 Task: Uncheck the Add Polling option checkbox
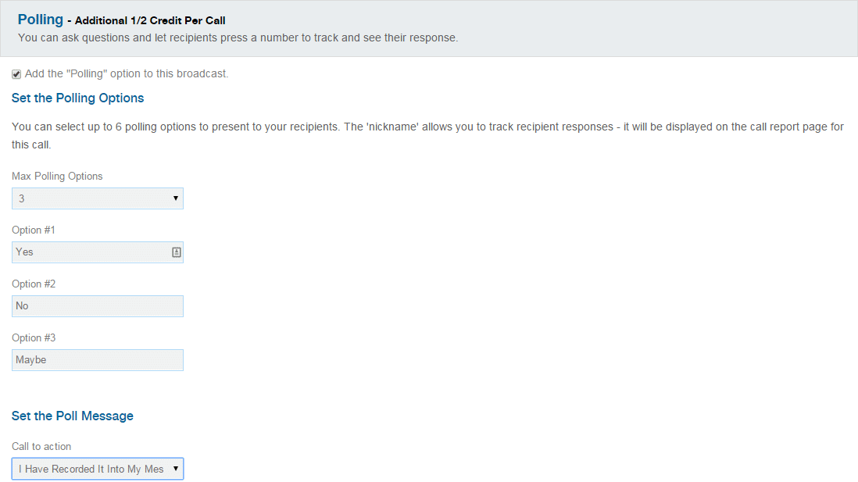tap(16, 74)
